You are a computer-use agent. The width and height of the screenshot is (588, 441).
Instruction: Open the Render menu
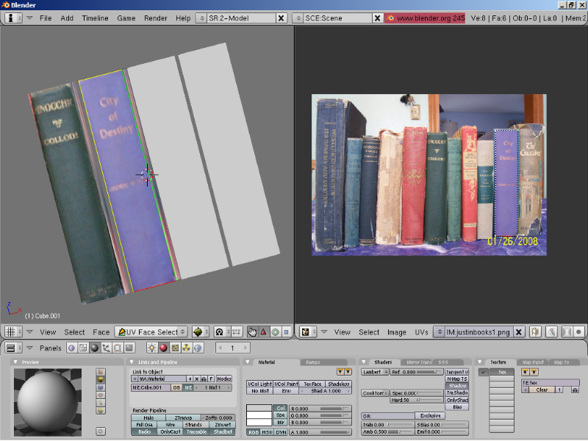click(156, 18)
